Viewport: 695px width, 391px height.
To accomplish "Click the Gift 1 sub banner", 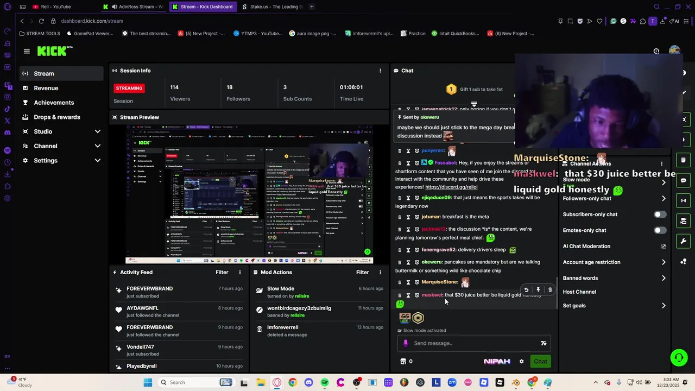I will coord(474,89).
